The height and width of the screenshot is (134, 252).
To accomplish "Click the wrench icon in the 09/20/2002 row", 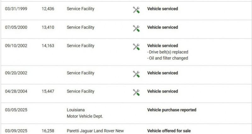I will [x=136, y=74].
